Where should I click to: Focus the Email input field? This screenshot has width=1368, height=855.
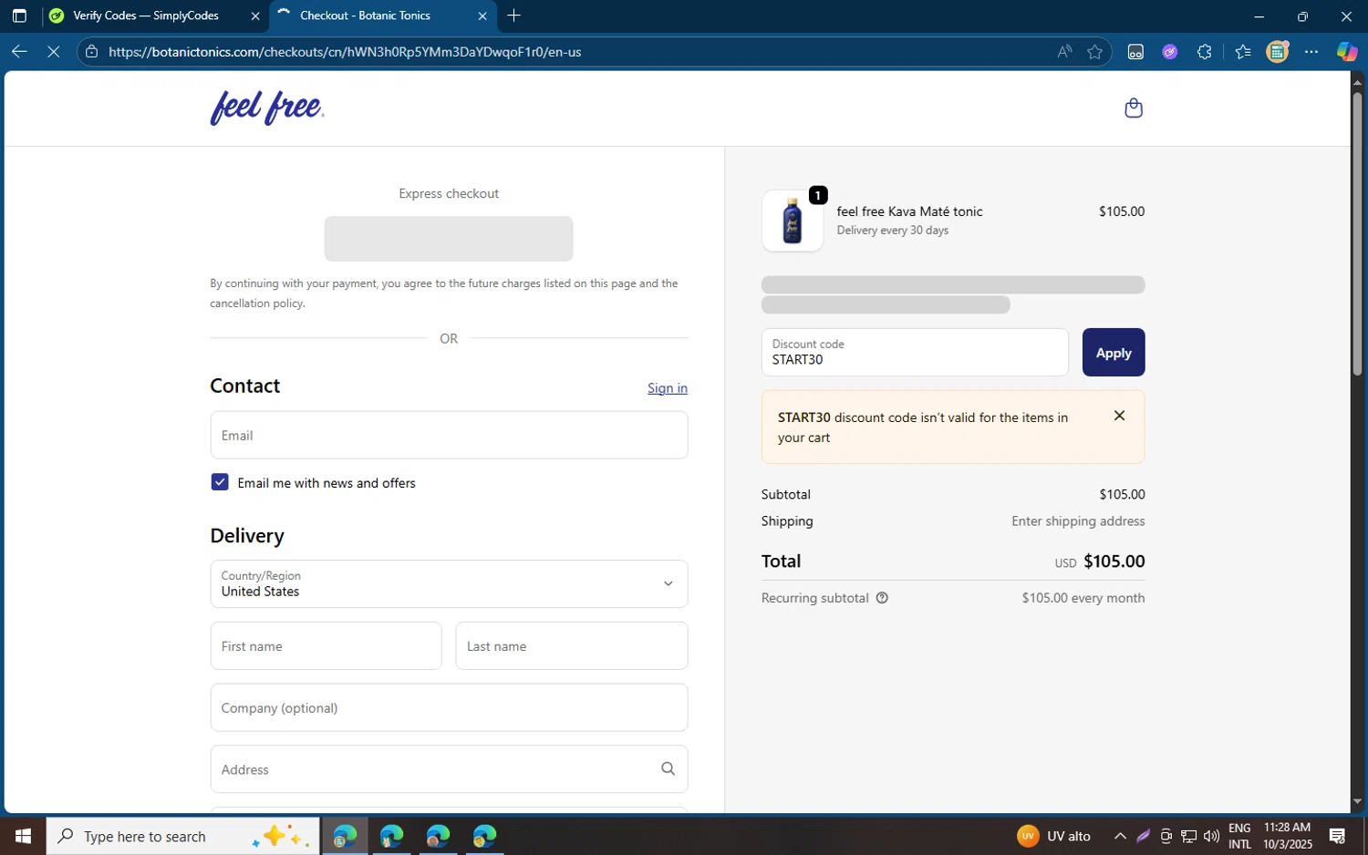click(x=449, y=435)
